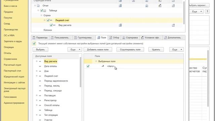The image size is (215, 121).
Task: Click the report structure vertical scrollbar
Action: tap(184, 13)
